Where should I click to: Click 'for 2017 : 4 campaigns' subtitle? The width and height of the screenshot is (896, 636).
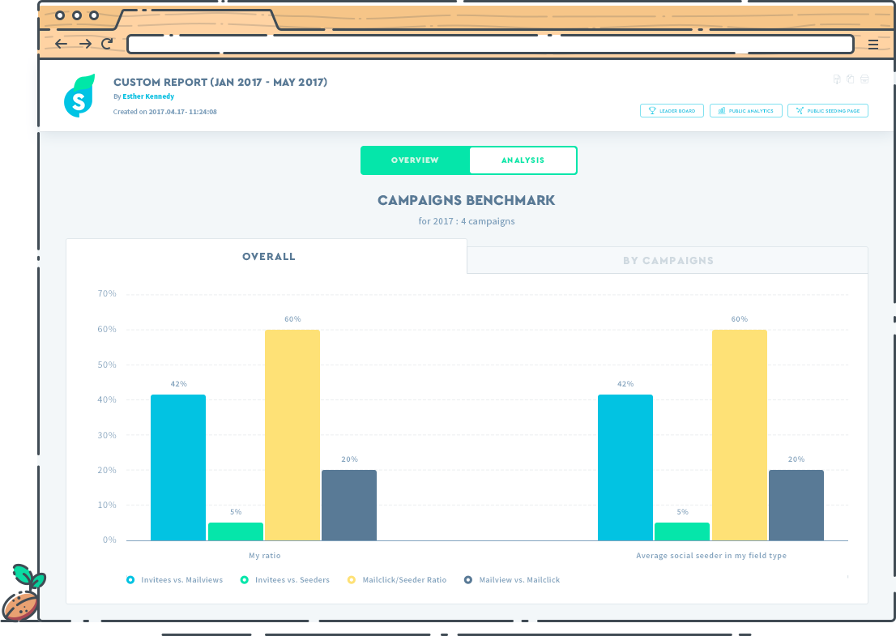[x=467, y=221]
